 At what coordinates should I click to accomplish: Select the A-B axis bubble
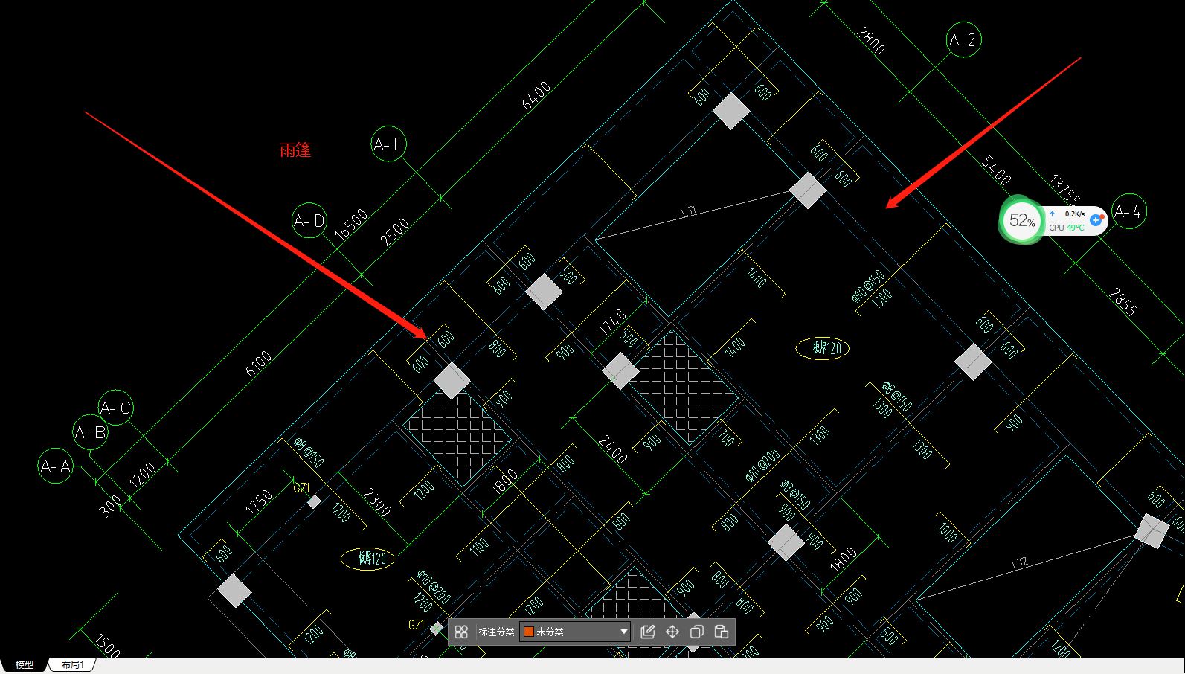click(x=91, y=432)
